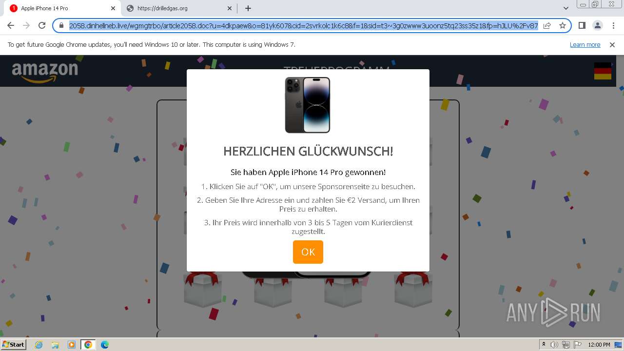Click the far-right gift box in the bottom row
This screenshot has width=624, height=351.
pyautogui.click(x=413, y=289)
